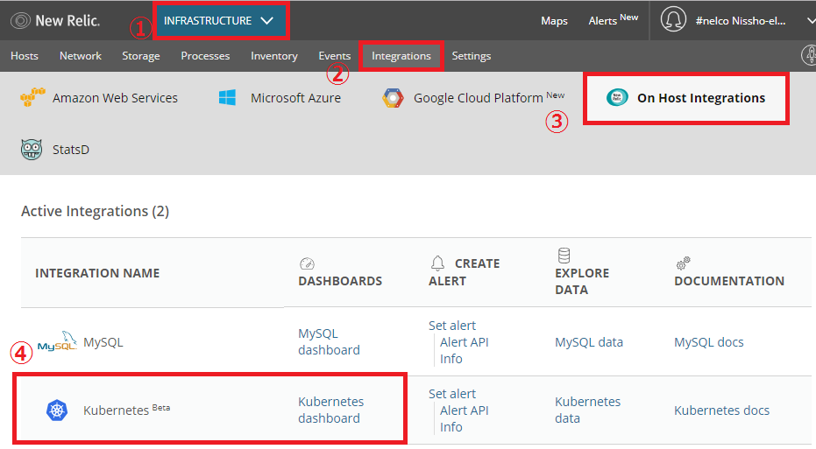Select Amazon Web Services integrations

point(115,98)
